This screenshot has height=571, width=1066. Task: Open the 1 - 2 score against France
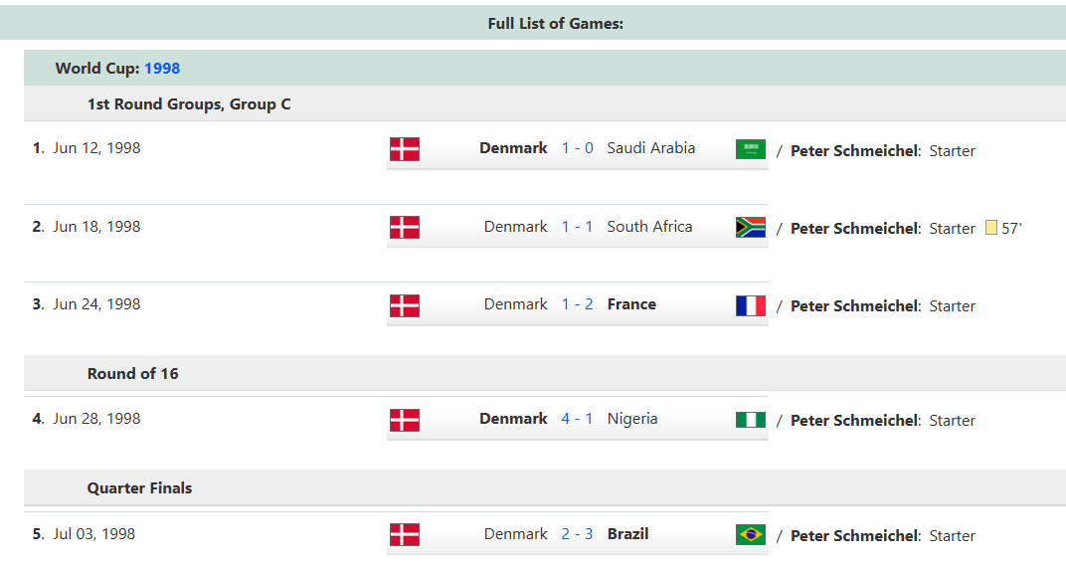pyautogui.click(x=577, y=304)
